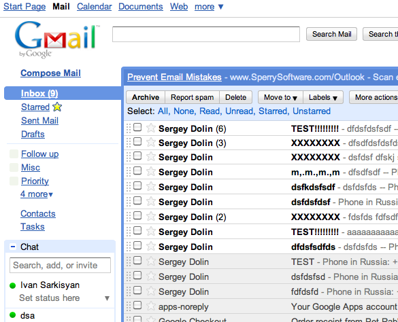Check the box for the dfdsfsdfds email
This screenshot has width=398, height=322.
tap(137, 246)
